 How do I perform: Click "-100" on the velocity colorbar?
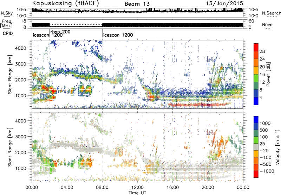(x=265, y=157)
